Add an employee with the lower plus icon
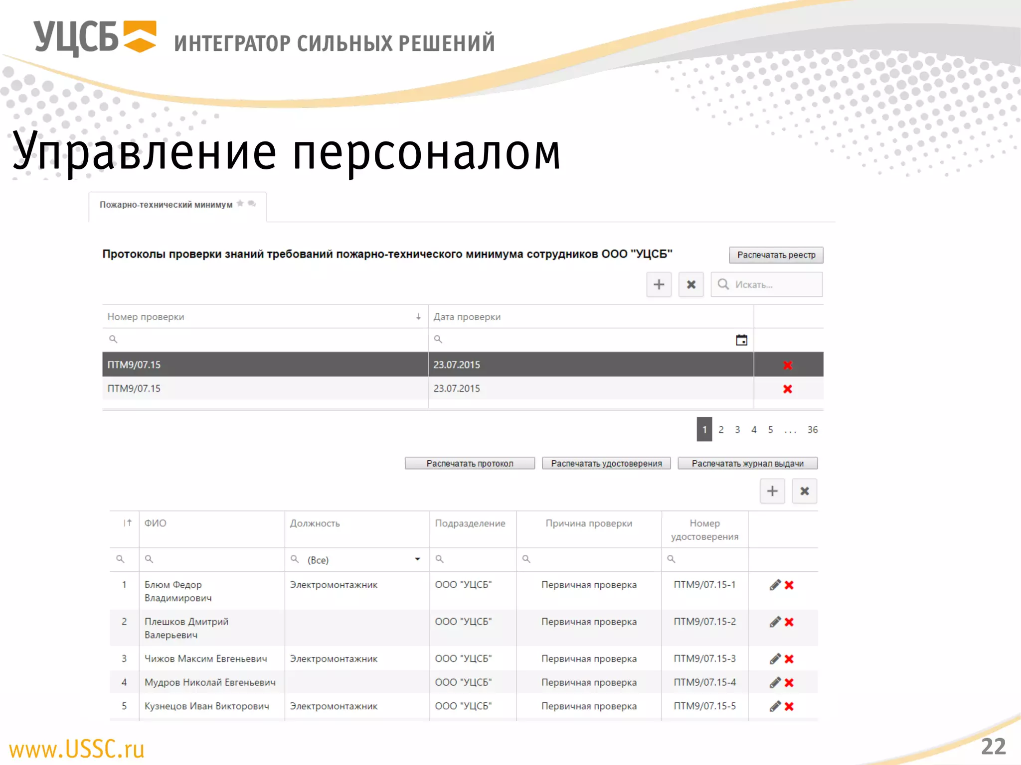Screen dimensions: 1021x765 (772, 491)
